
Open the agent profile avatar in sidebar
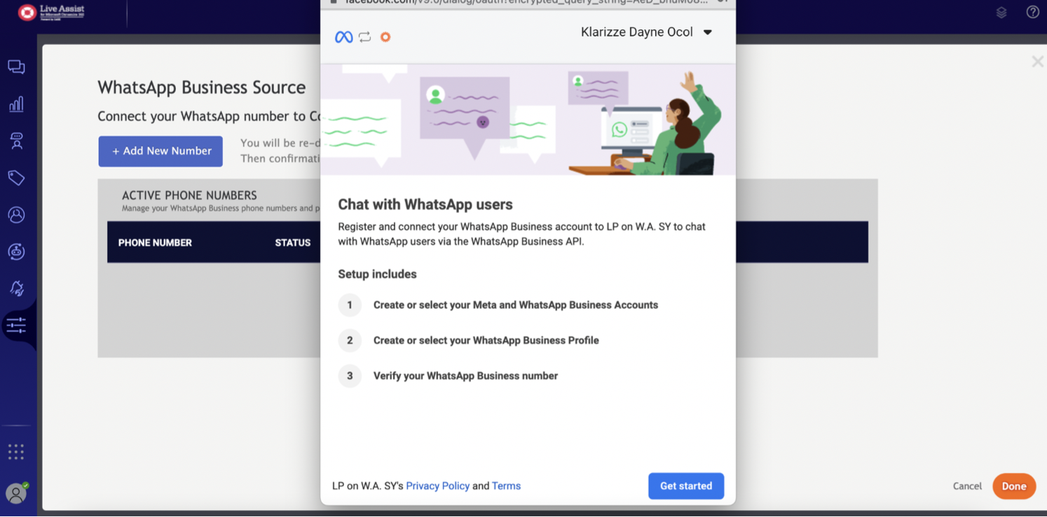16,492
